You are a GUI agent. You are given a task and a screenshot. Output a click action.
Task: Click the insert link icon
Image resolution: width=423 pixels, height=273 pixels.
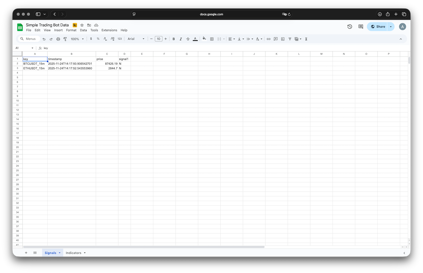click(269, 39)
